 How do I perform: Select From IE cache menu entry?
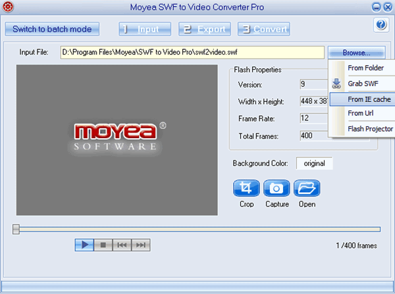362,99
